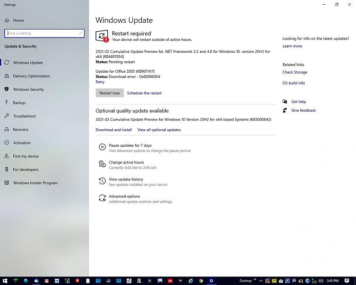
Task: Open the Action Center notification icon
Action: pyautogui.click(x=347, y=281)
